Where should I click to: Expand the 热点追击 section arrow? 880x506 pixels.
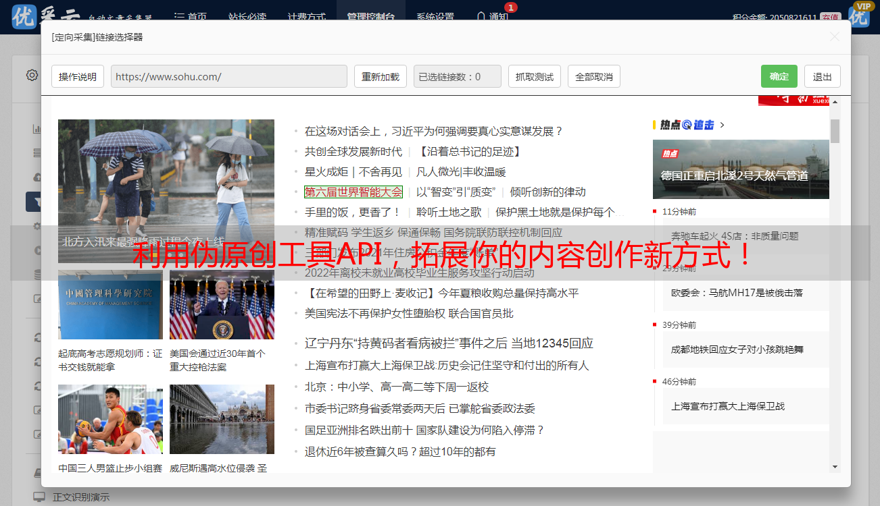[723, 125]
